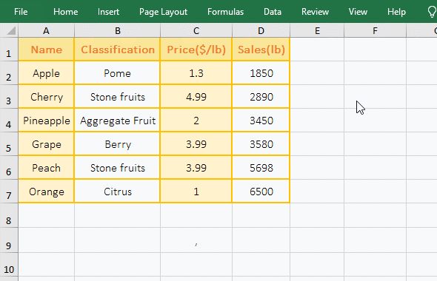Click the Cherry cell
This screenshot has height=281, width=437.
point(46,97)
